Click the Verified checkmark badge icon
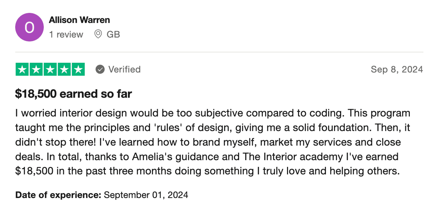Viewport: 438px width, 209px height. [x=100, y=69]
